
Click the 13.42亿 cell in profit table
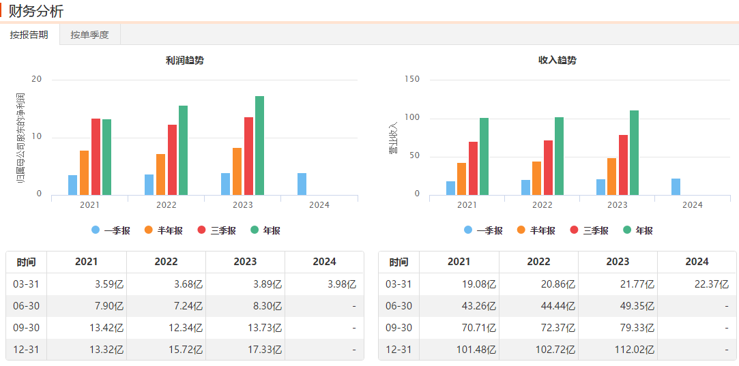coord(87,328)
